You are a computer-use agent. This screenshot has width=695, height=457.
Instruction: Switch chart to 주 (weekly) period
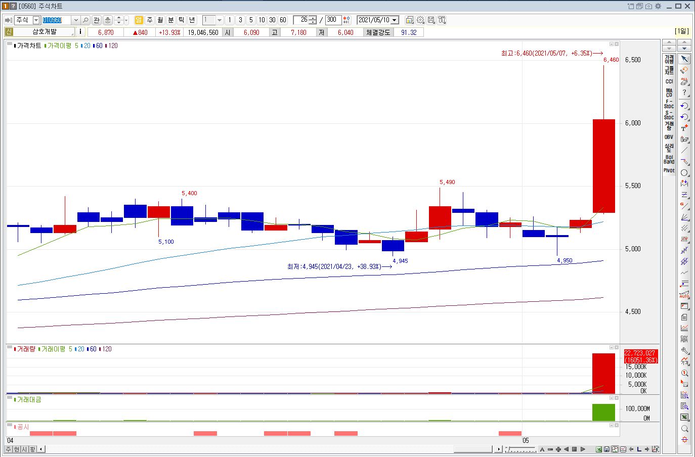point(150,20)
